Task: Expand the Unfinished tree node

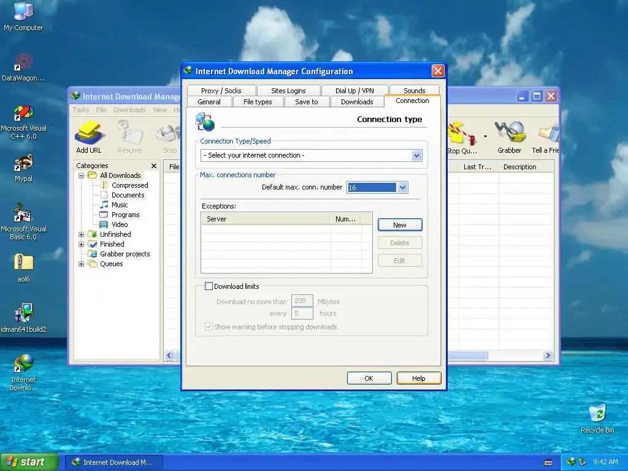Action: click(82, 234)
